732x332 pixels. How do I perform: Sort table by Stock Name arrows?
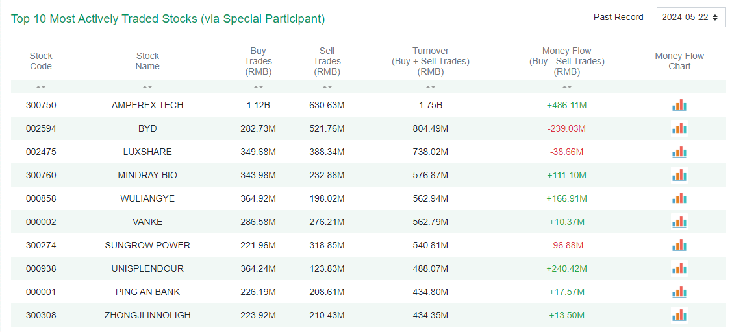[x=147, y=87]
